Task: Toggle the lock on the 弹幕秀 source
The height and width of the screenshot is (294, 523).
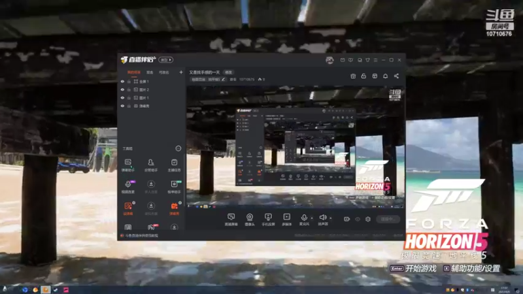Action: 129,106
